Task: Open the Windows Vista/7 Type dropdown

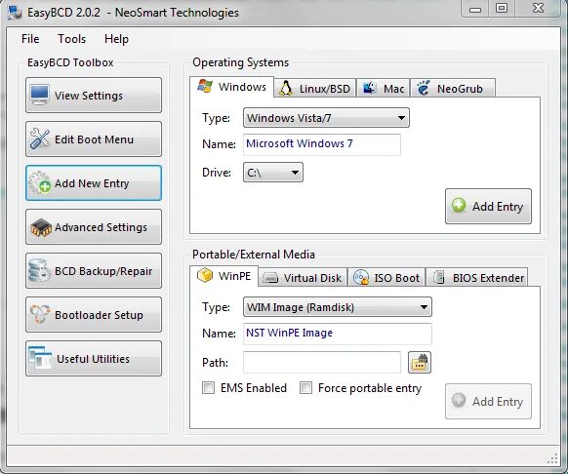Action: coord(326,118)
